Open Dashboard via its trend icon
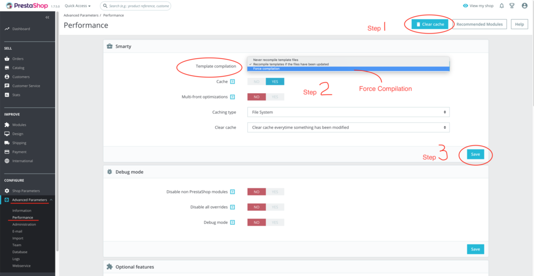The image size is (534, 276). (x=7, y=29)
